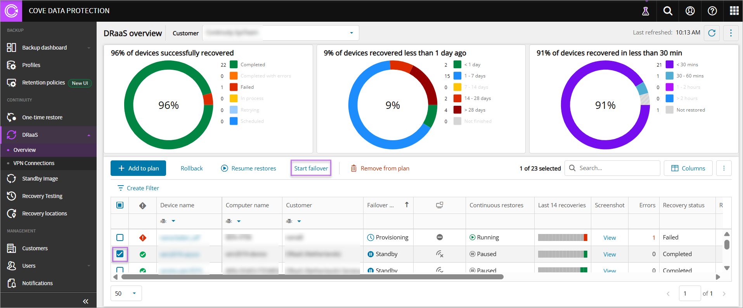This screenshot has width=743, height=308.
Task: Click the Start failover button
Action: click(311, 168)
